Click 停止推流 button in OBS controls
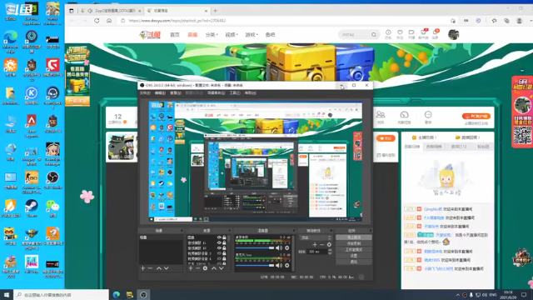 pyautogui.click(x=353, y=237)
